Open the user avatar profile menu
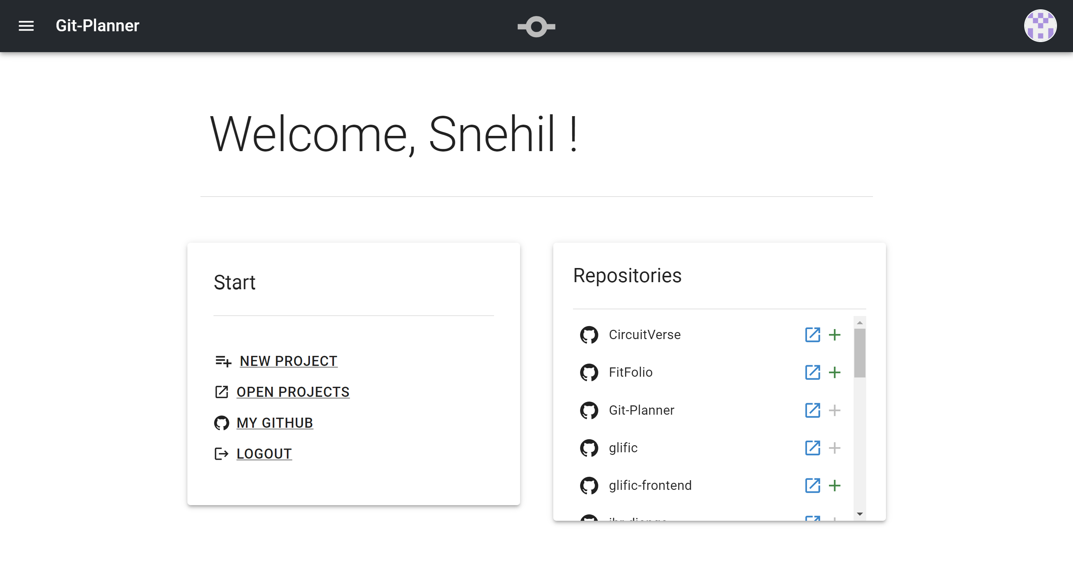 [x=1040, y=26]
